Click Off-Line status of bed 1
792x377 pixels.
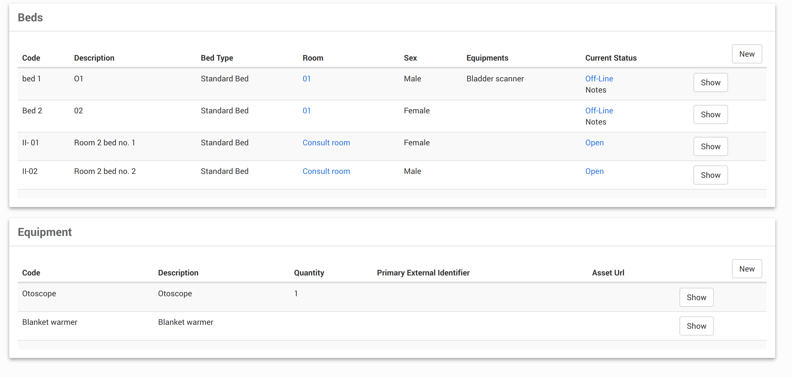[599, 79]
